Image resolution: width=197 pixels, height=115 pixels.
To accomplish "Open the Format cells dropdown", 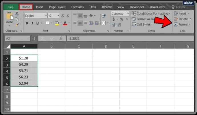I will click(182, 24).
